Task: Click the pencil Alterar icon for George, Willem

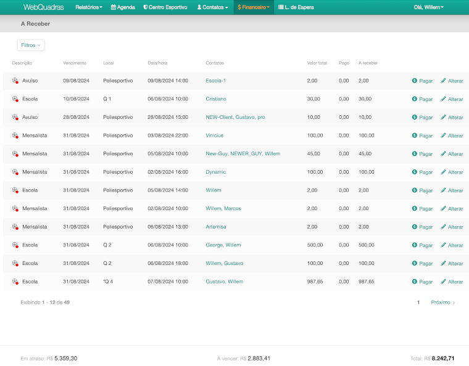Action: (x=444, y=245)
